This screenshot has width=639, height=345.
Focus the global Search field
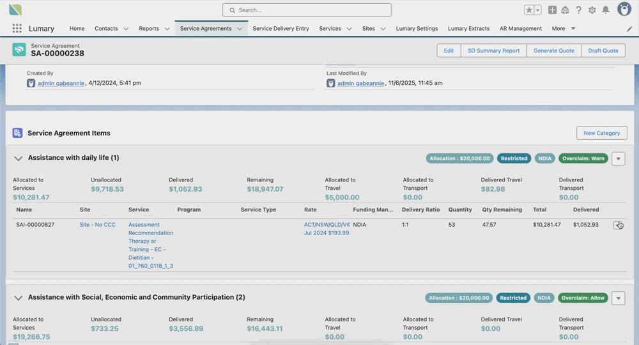(x=307, y=10)
